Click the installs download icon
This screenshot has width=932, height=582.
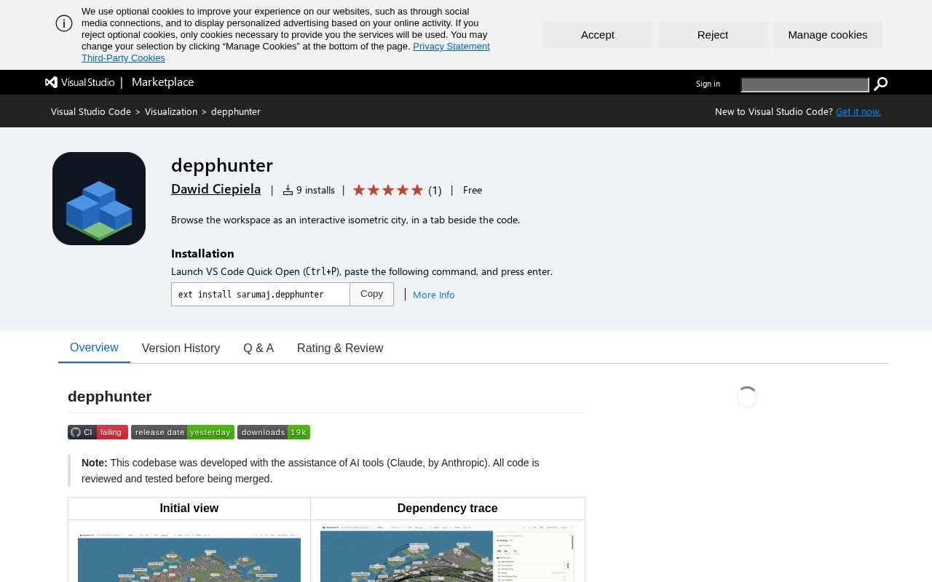click(288, 190)
